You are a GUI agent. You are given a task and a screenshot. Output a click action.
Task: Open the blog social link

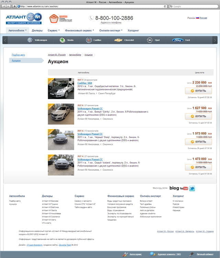pyautogui.click(x=174, y=188)
